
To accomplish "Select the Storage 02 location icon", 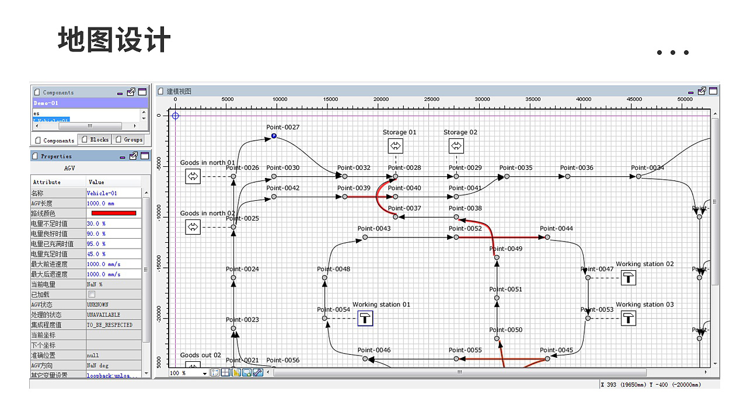I will coord(456,146).
